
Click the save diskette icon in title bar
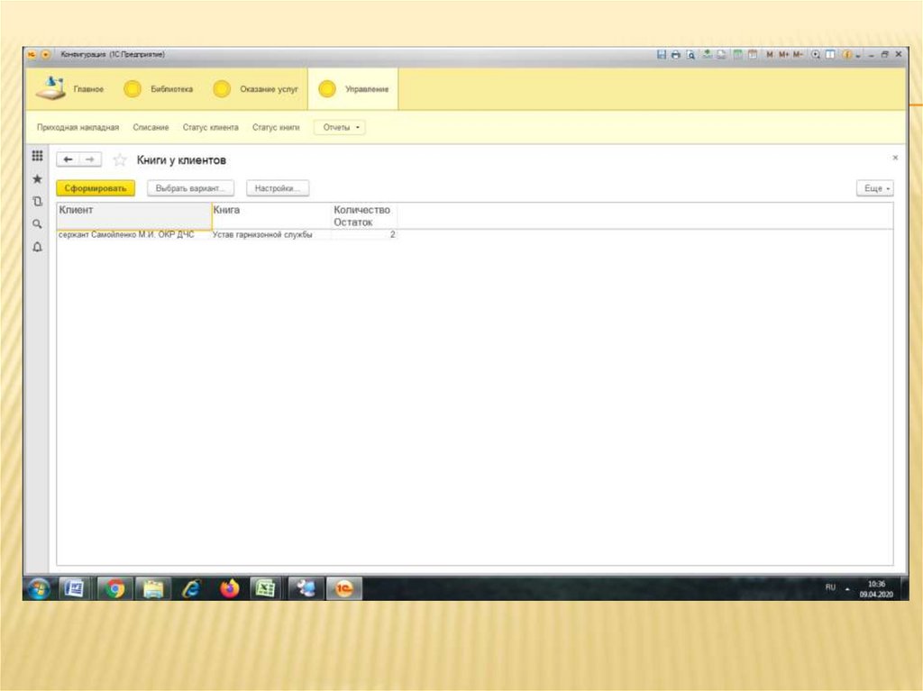(x=663, y=55)
